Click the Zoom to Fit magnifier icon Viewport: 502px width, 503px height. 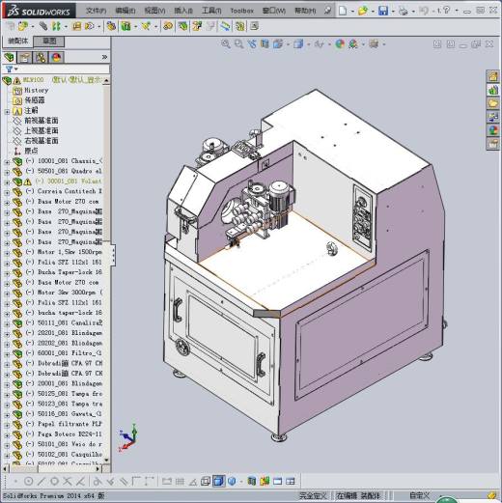pyautogui.click(x=226, y=44)
